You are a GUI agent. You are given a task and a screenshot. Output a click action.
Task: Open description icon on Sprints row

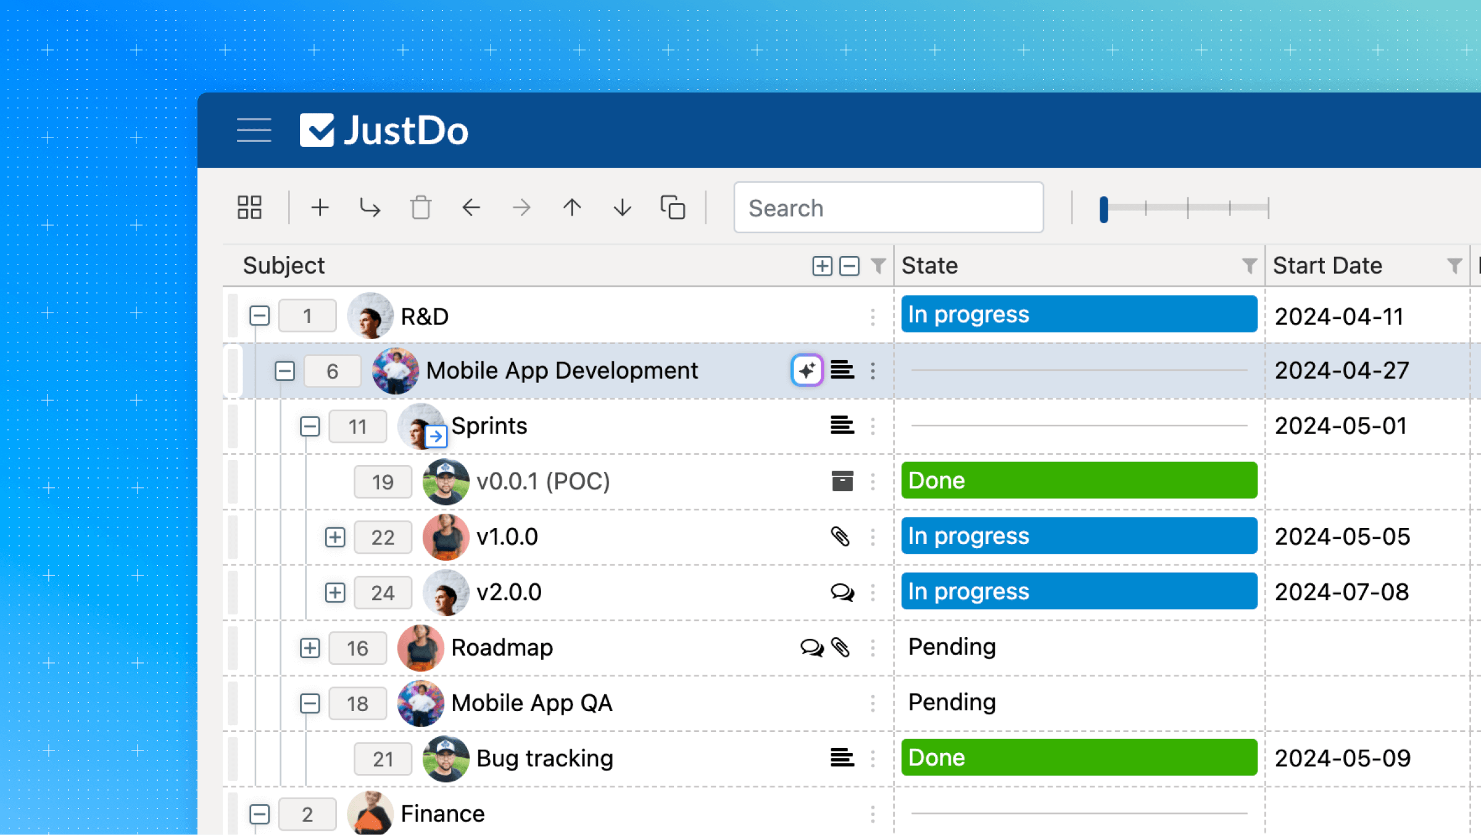[x=842, y=426]
